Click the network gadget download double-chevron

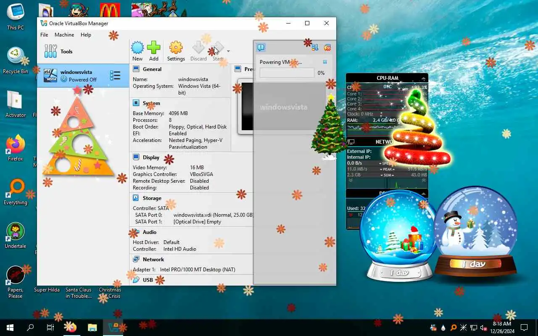pos(351,181)
